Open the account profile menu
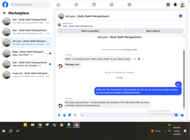190x140 pixels. [x=182, y=5]
